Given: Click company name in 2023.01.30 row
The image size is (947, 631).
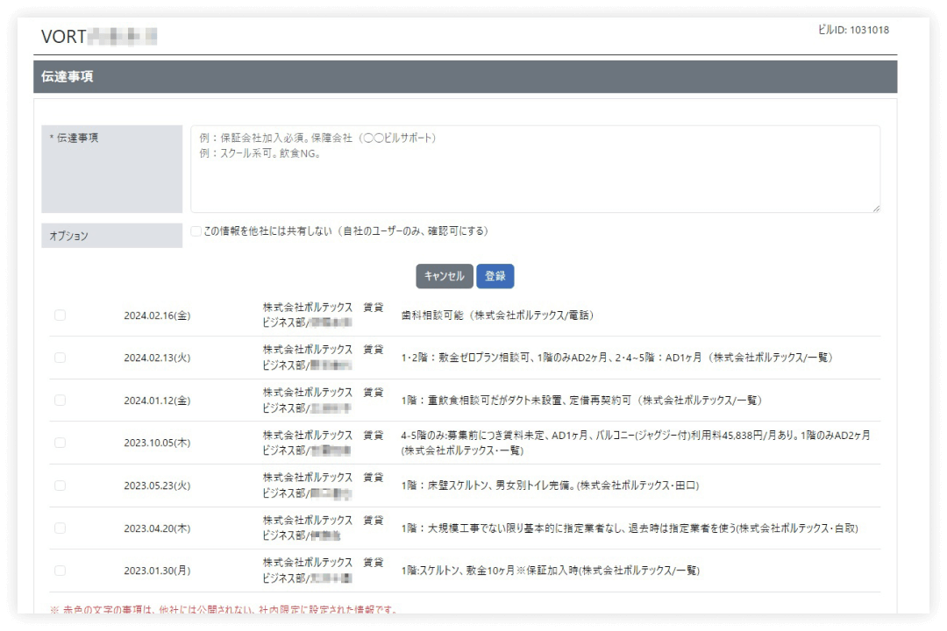Looking at the screenshot, I should 323,570.
